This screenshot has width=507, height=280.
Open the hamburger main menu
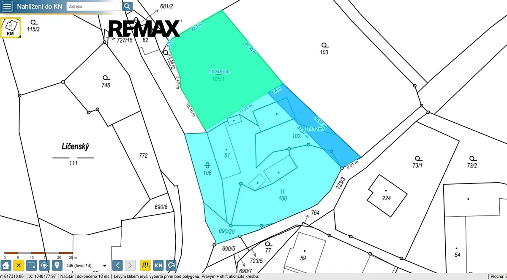7,6
